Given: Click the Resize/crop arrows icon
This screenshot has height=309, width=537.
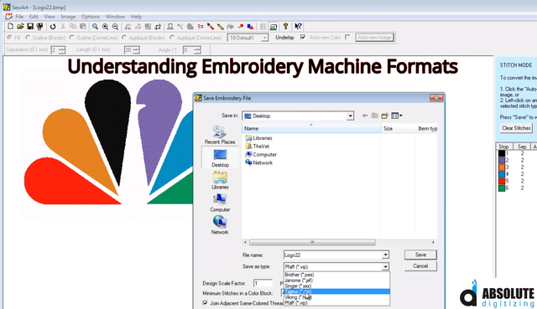Looking at the screenshot, I should [x=158, y=26].
